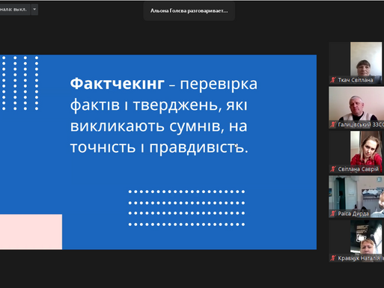Click the slide text 'викликають сумнів, на'
Image resolution: width=384 pixels, height=288 pixels.
[159, 126]
